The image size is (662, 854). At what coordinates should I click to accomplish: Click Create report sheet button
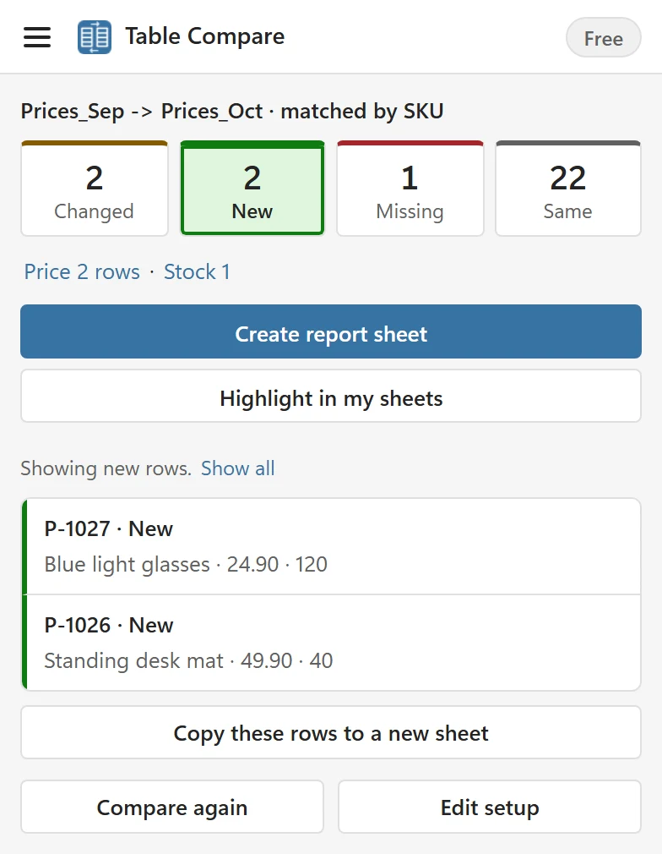click(331, 331)
